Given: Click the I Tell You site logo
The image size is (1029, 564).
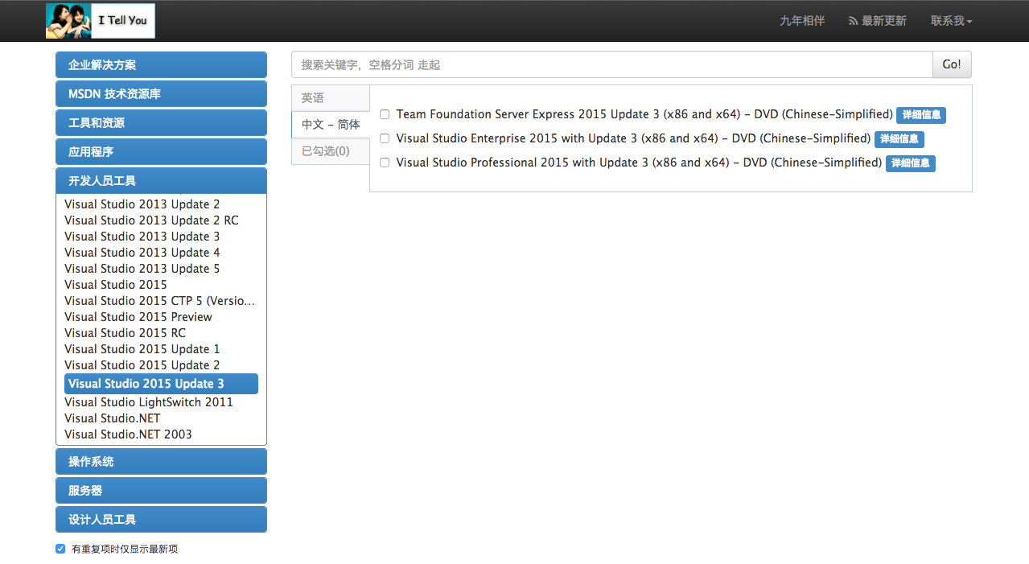Looking at the screenshot, I should pyautogui.click(x=100, y=21).
